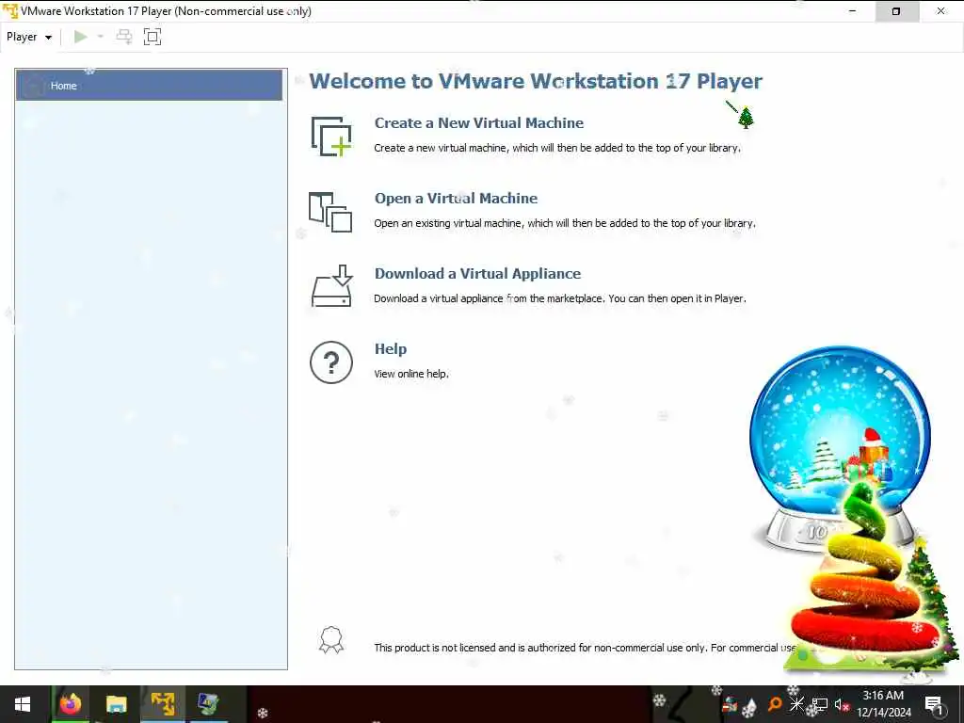
Task: Click the Download a Virtual Appliance icon
Action: [331, 286]
